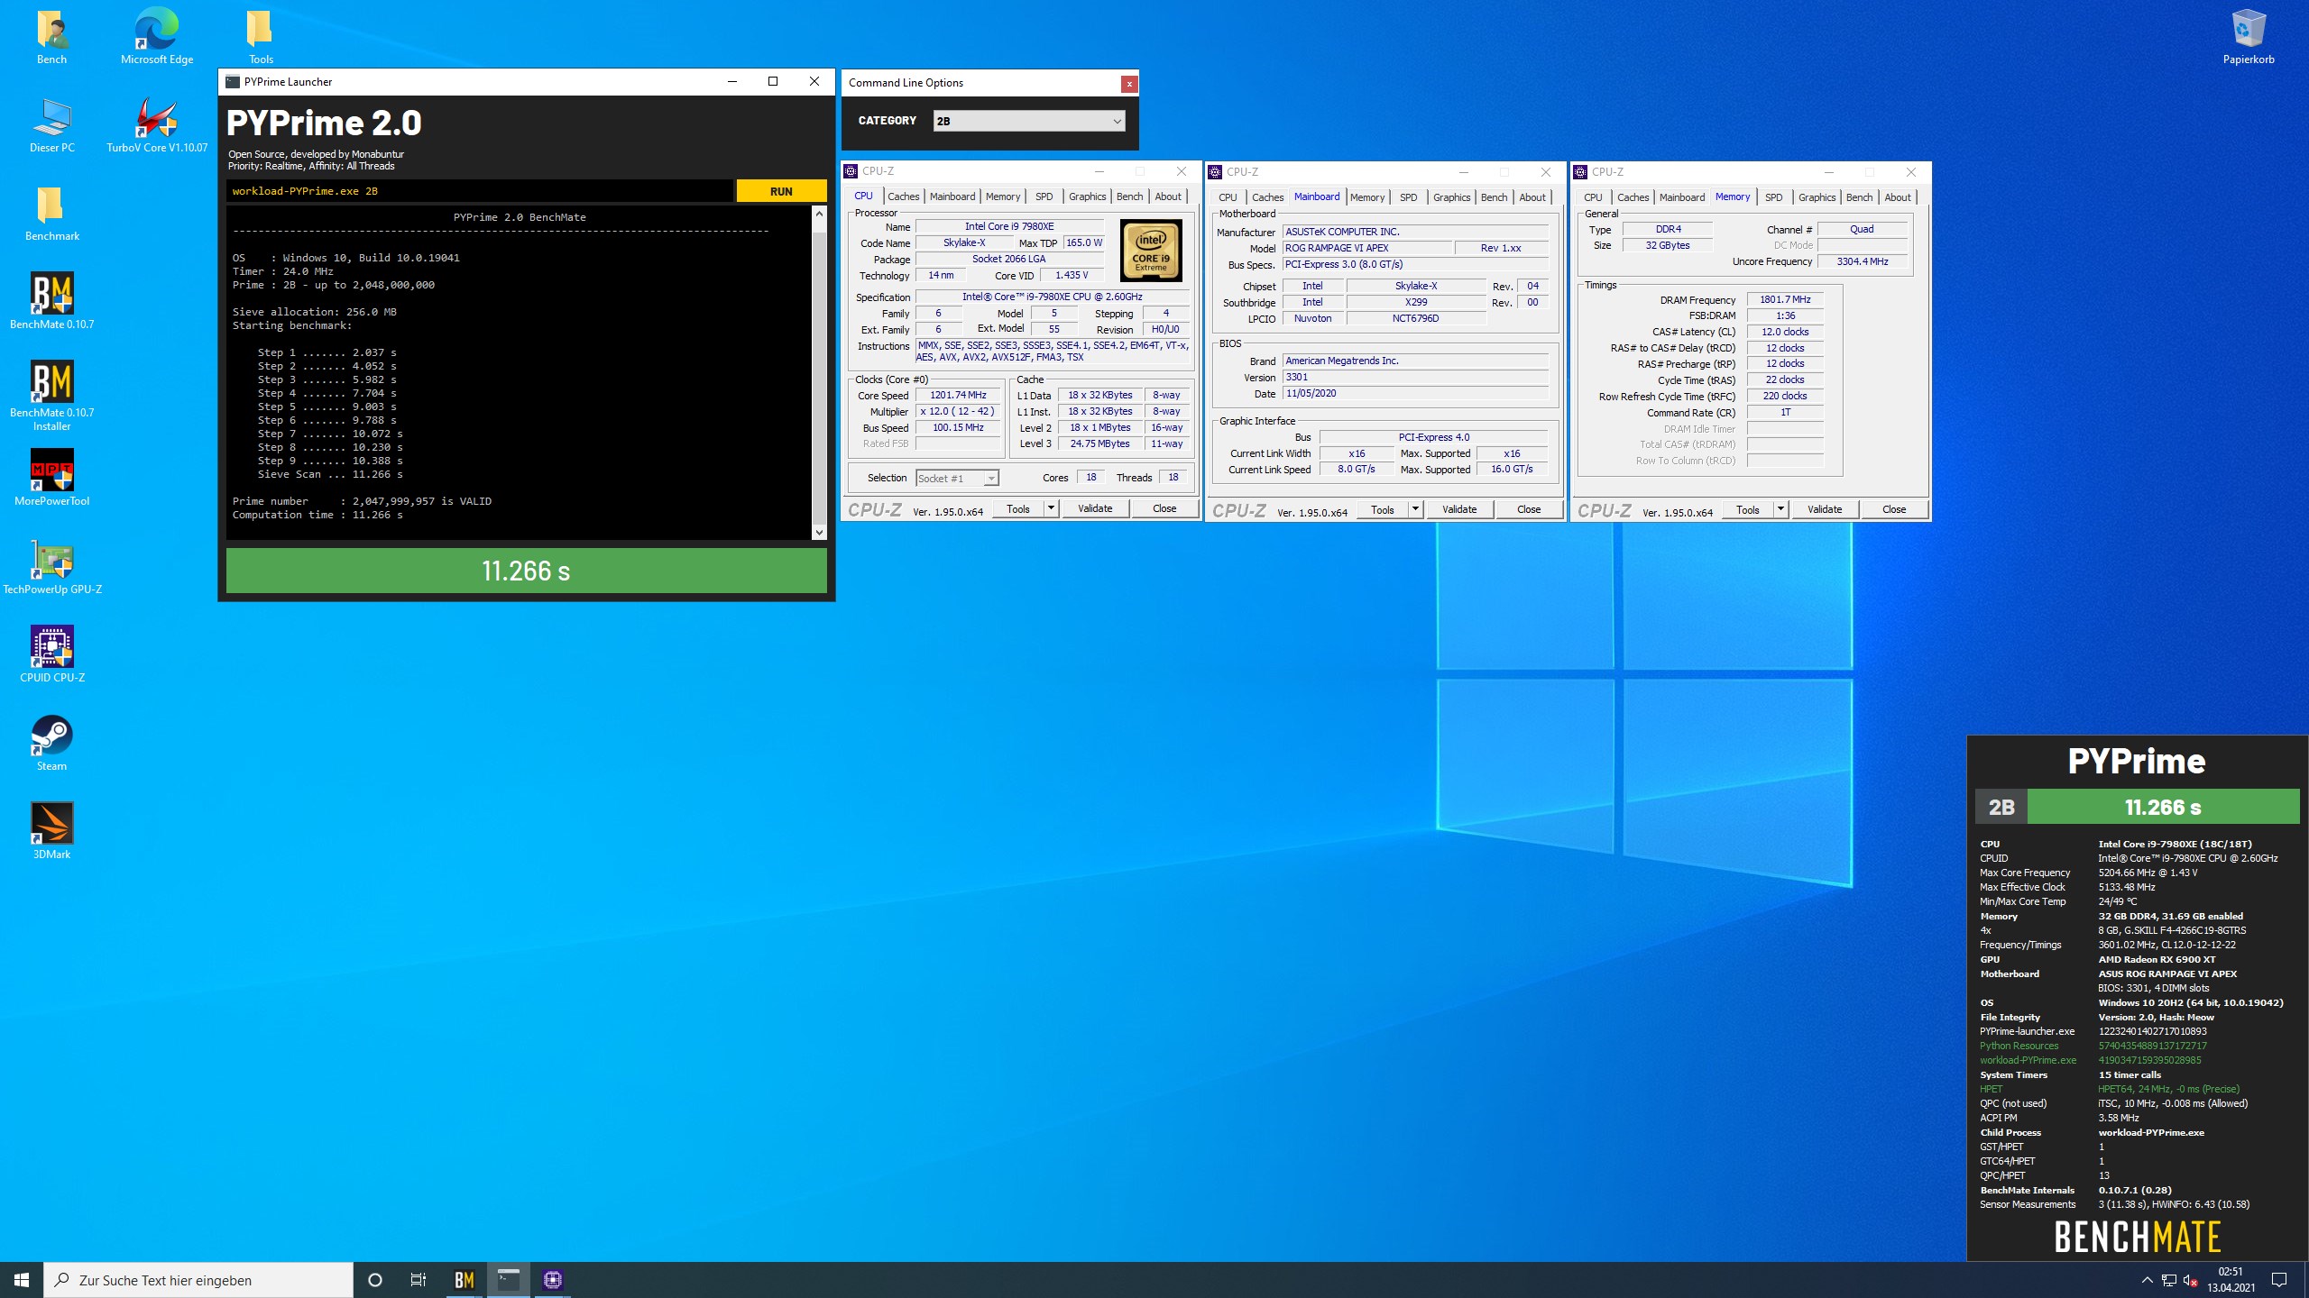This screenshot has width=2309, height=1298.
Task: Click the green 11.266 s result bar
Action: point(526,571)
